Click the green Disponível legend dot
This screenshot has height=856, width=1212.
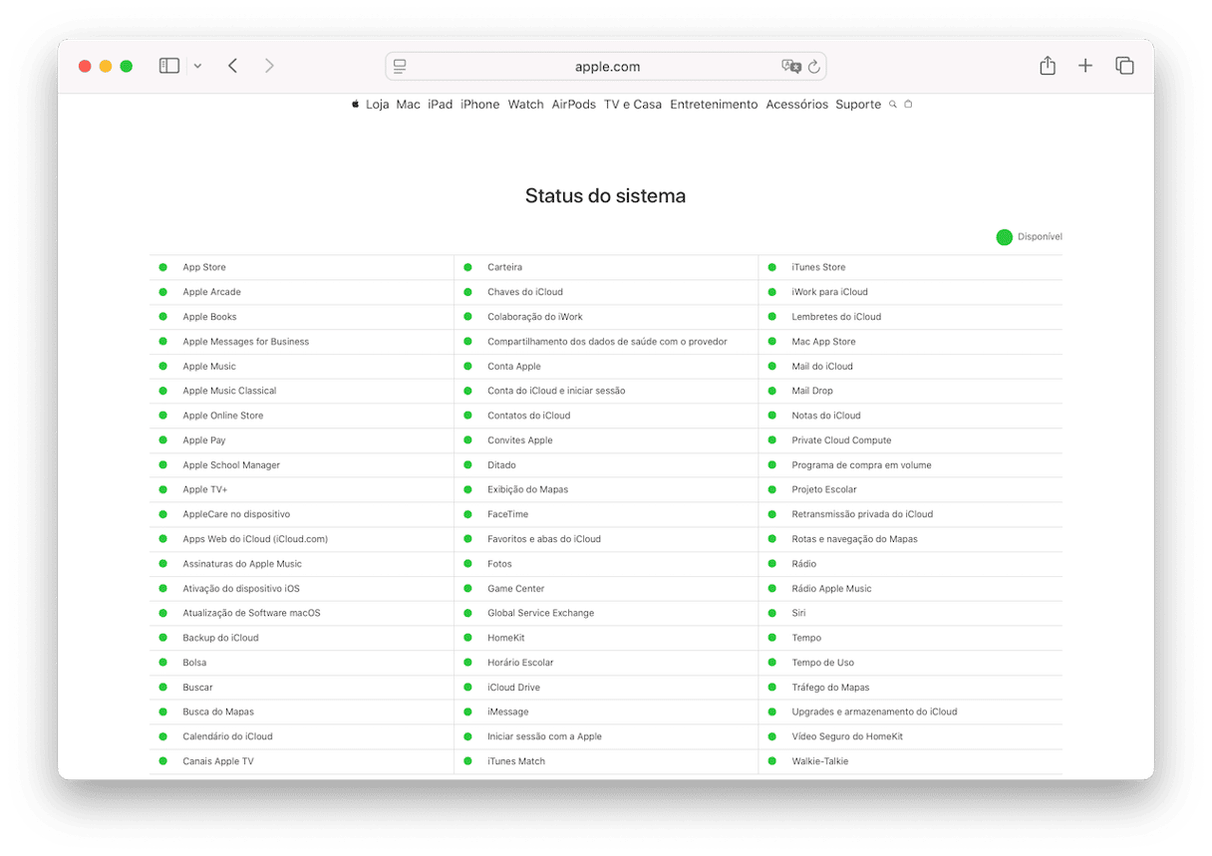(x=1005, y=237)
